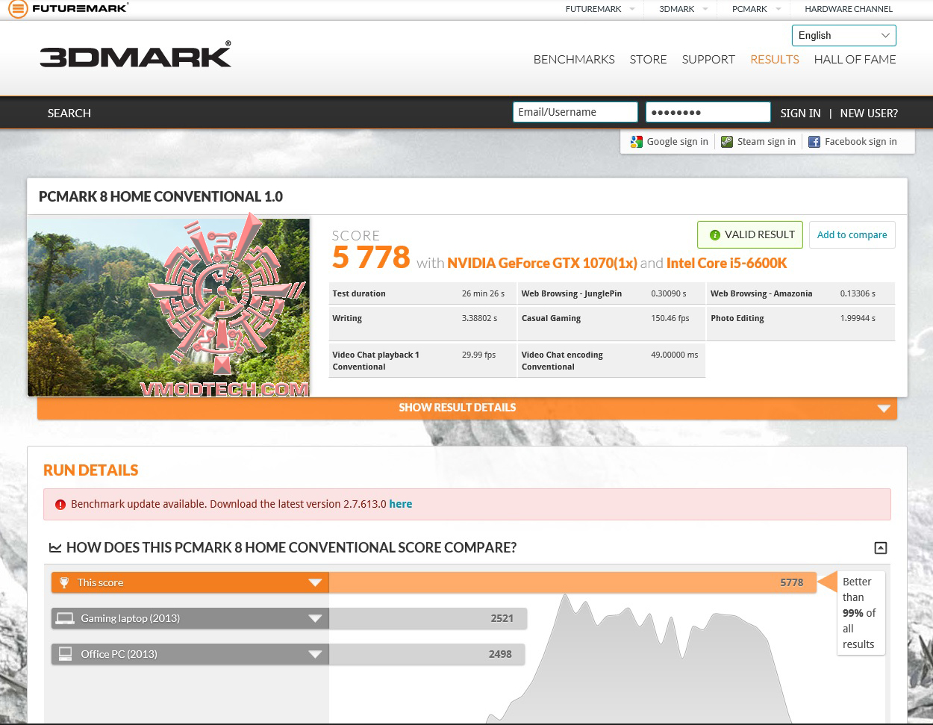933x725 pixels.
Task: Click the Web Browsing - Amazonia label
Action: coord(761,293)
